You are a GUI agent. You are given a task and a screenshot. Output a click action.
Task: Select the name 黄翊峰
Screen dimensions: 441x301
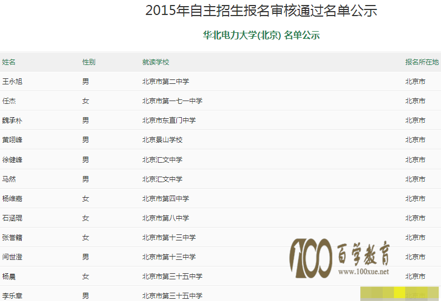12,140
